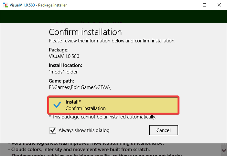The image size is (227, 156).
Task: Click the window title bar text
Action: pyautogui.click(x=36, y=5)
